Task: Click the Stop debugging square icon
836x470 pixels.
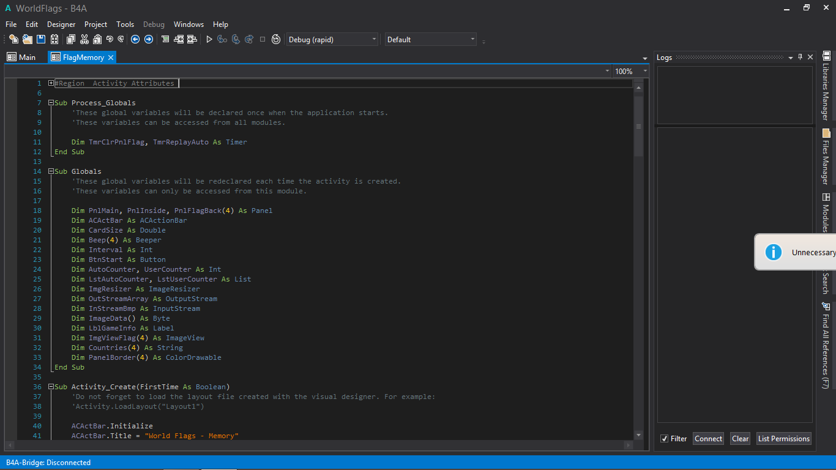Action: point(263,39)
